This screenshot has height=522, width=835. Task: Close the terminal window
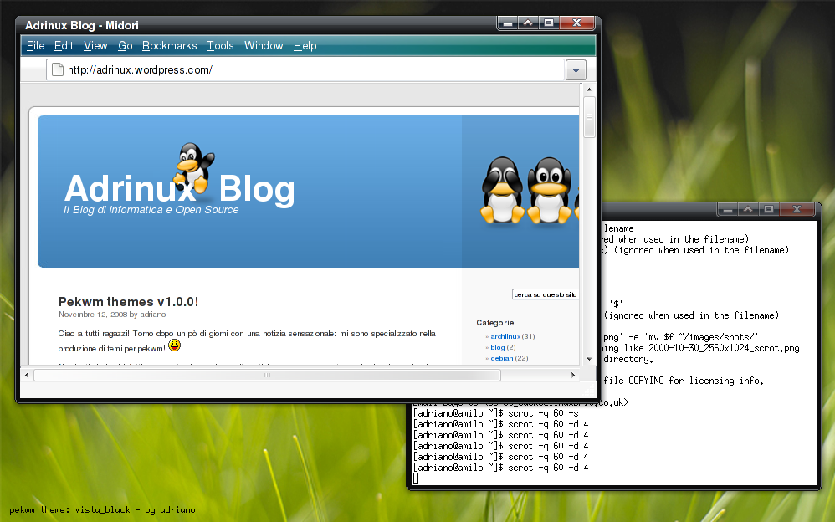(x=797, y=209)
